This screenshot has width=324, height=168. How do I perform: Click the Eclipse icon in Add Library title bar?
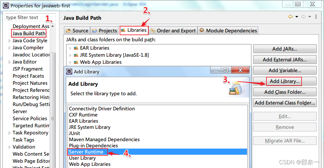pos(69,72)
